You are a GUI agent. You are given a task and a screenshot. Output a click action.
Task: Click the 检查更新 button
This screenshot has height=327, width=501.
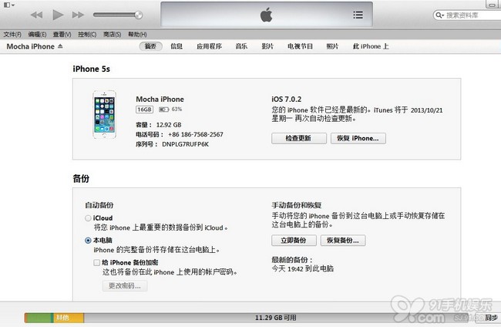[299, 138]
